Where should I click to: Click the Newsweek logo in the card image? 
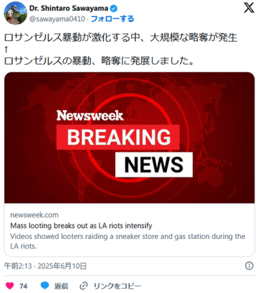coord(90,116)
